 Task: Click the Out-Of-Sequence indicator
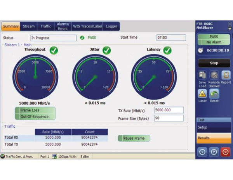pyautogui.click(x=35, y=116)
